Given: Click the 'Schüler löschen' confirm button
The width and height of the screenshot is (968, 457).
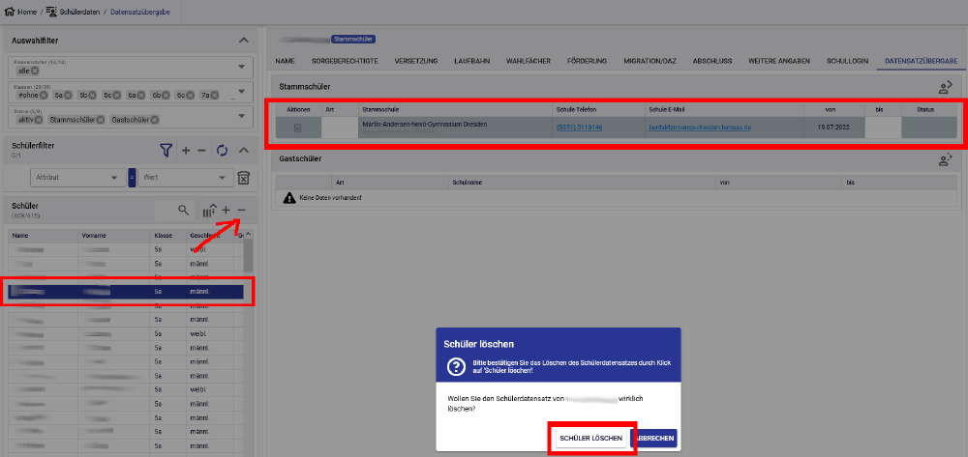Looking at the screenshot, I should click(590, 439).
